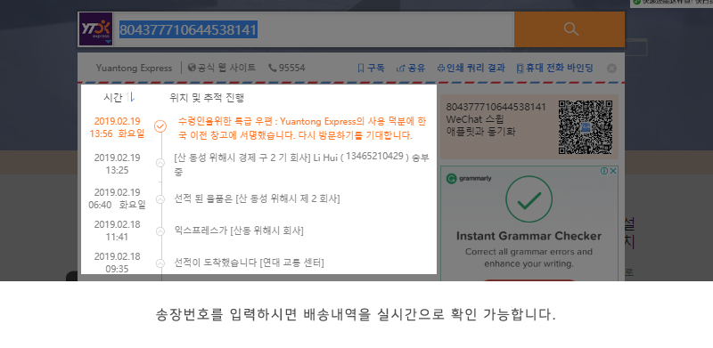Click the green checkmark circle in ad
713x348 pixels.
(529, 199)
